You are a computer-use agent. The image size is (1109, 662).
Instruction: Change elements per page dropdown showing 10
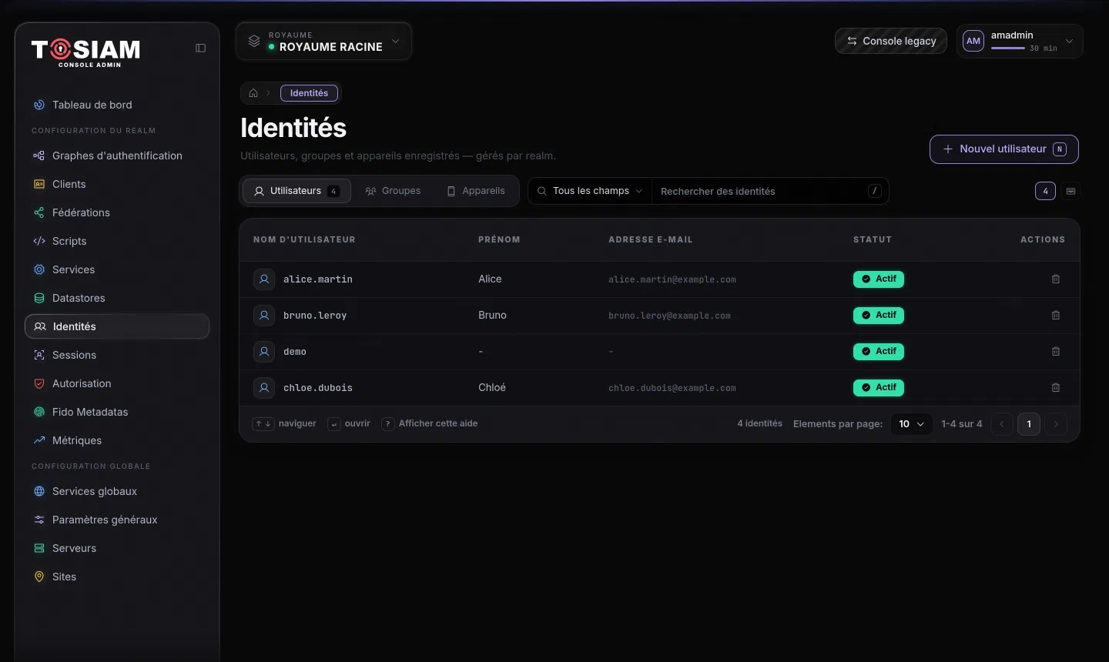[912, 424]
